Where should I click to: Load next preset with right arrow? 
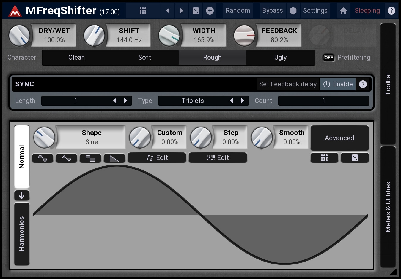tap(182, 11)
